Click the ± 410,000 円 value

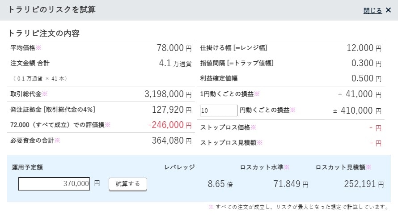357,111
